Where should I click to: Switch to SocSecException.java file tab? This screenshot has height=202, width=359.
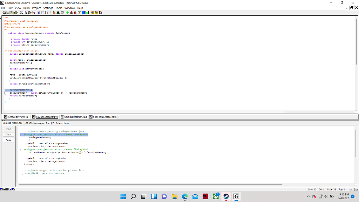click(x=74, y=117)
